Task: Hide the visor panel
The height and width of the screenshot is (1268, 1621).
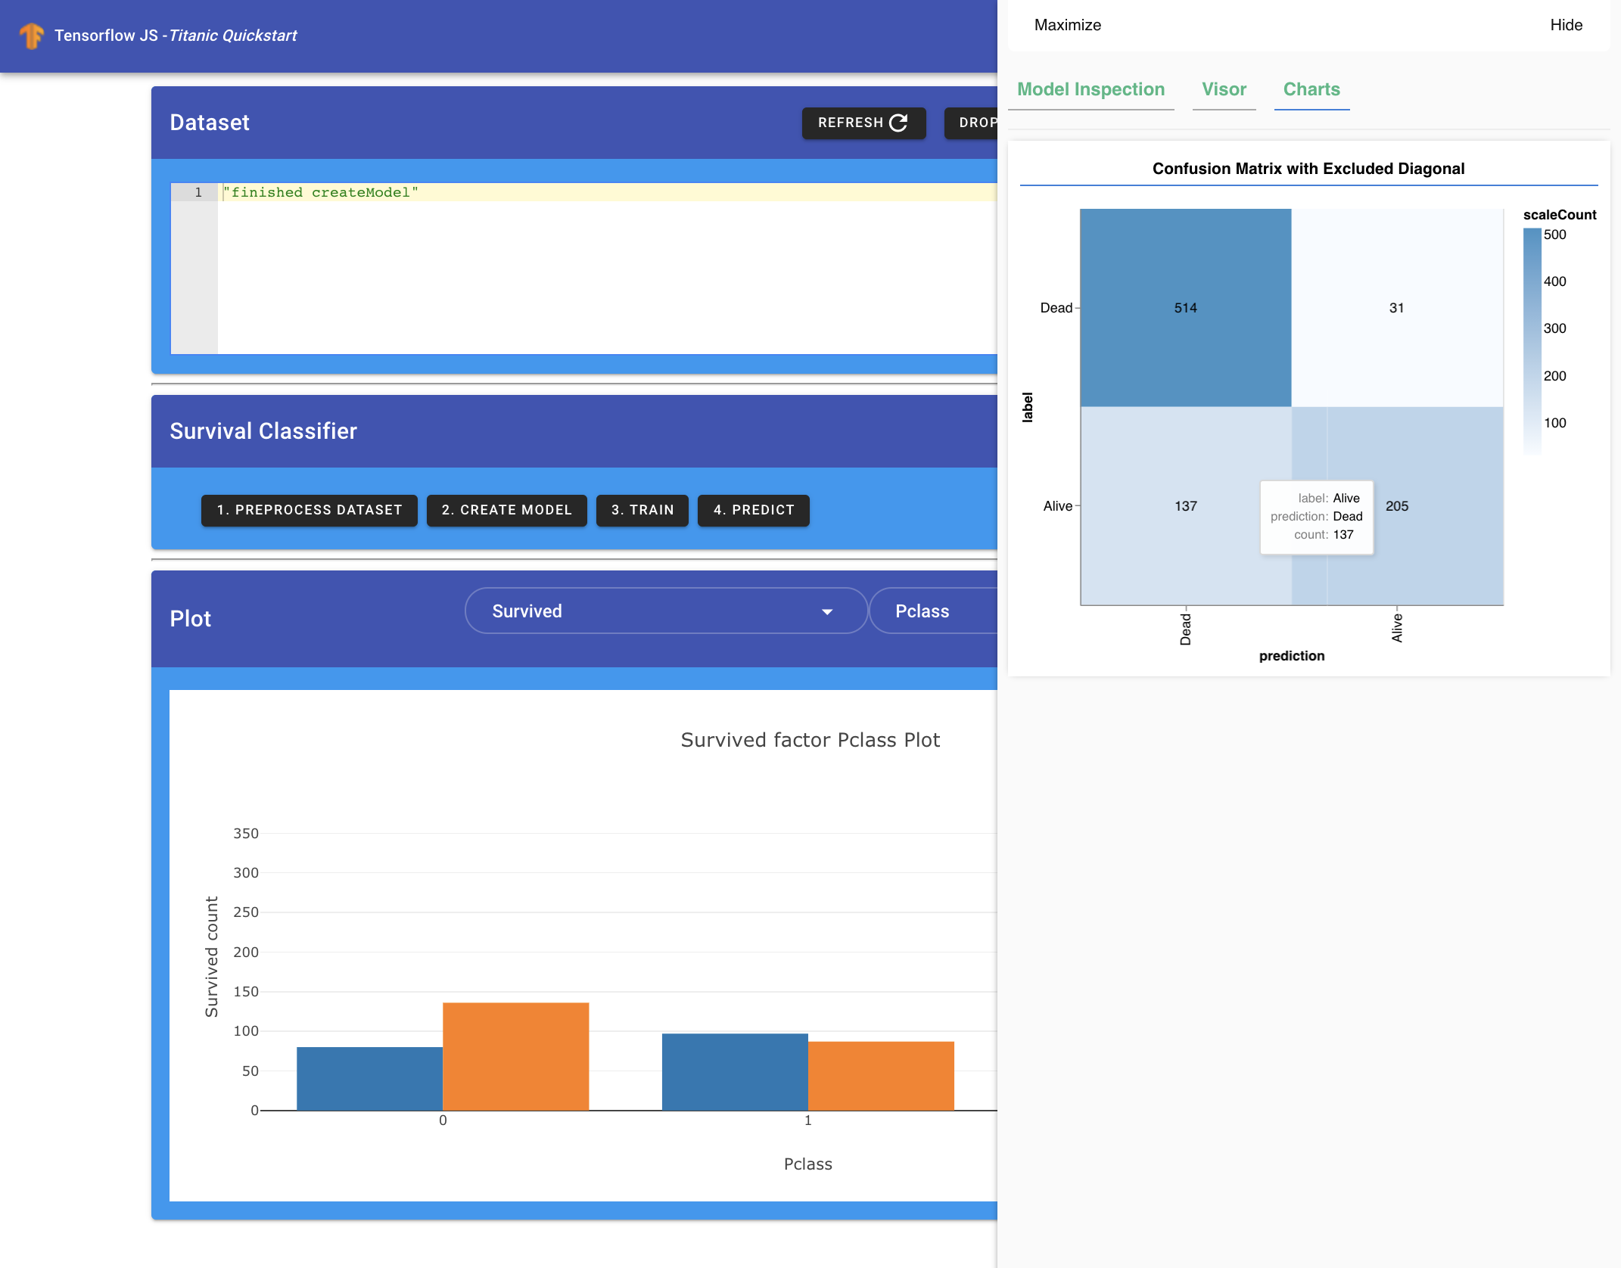Action: point(1566,25)
